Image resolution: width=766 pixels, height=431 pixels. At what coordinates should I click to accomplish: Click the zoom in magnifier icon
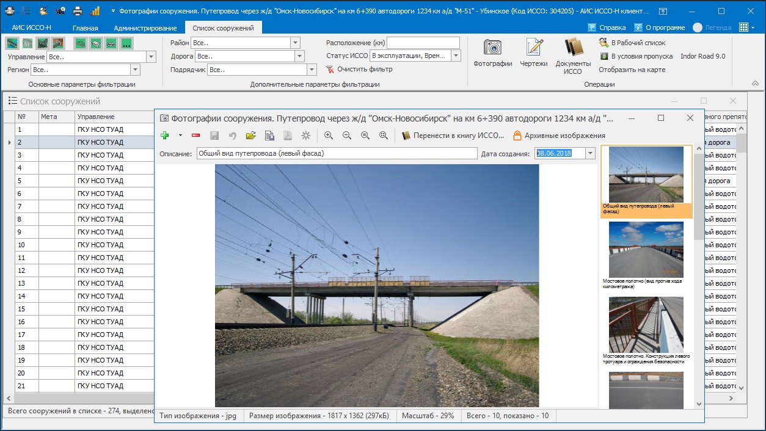(x=329, y=136)
